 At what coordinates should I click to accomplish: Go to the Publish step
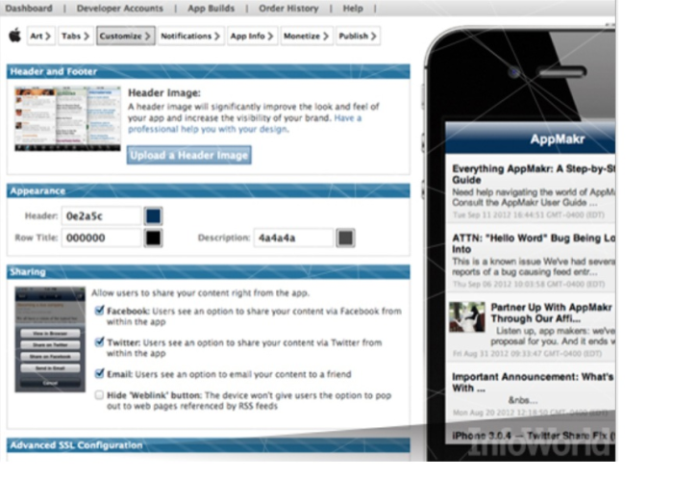(x=358, y=36)
